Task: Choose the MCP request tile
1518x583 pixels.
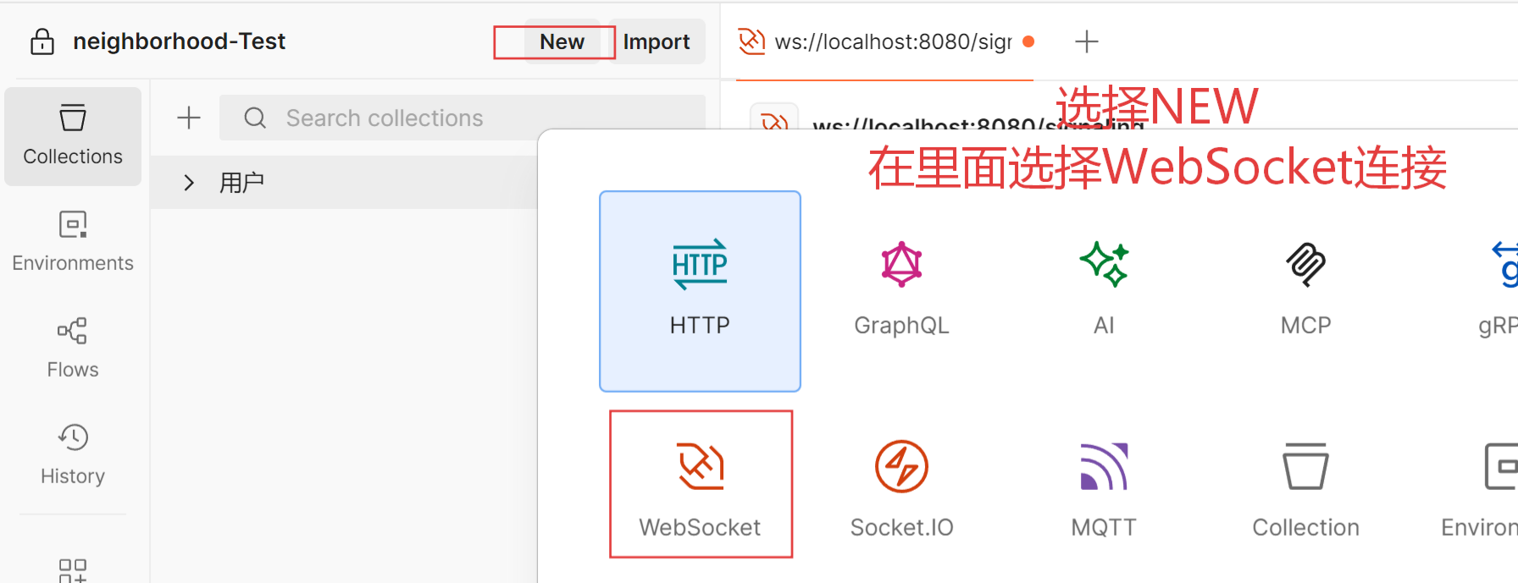Action: [x=1305, y=291]
